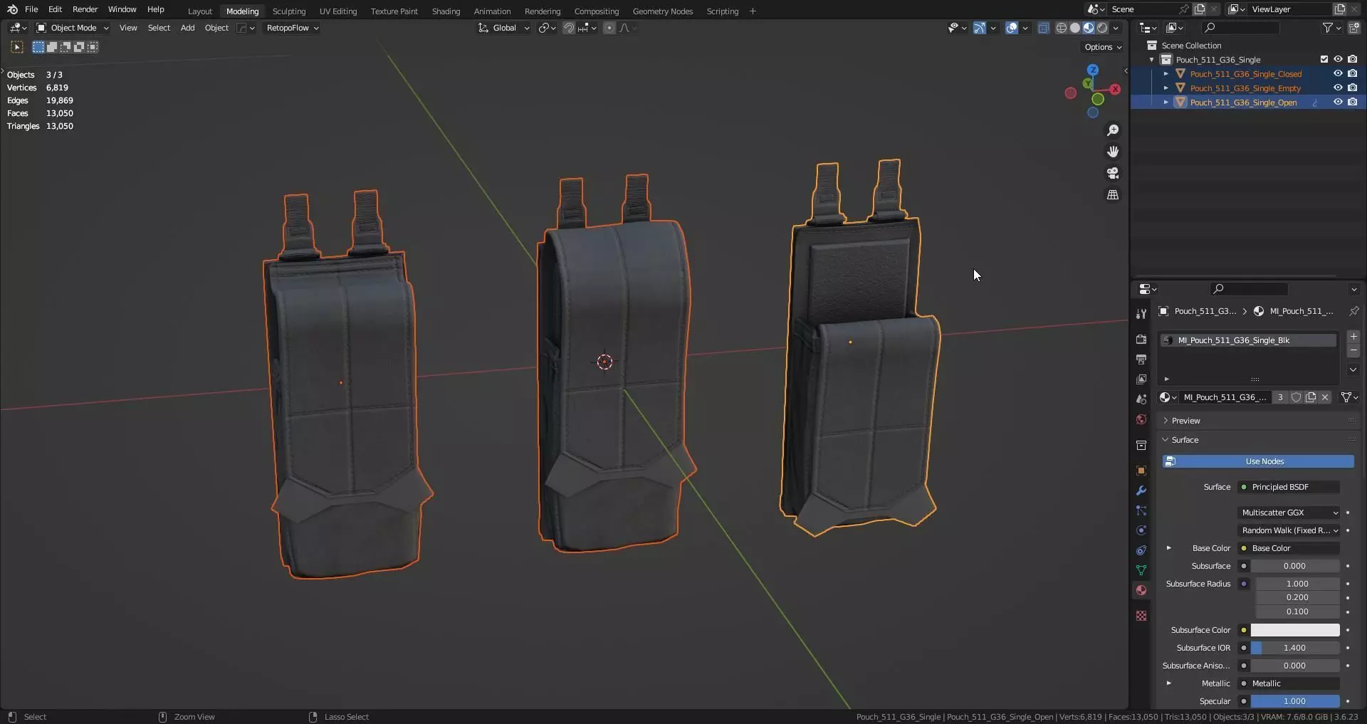This screenshot has height=724, width=1367.
Task: Click the outliner search field
Action: 1240,28
